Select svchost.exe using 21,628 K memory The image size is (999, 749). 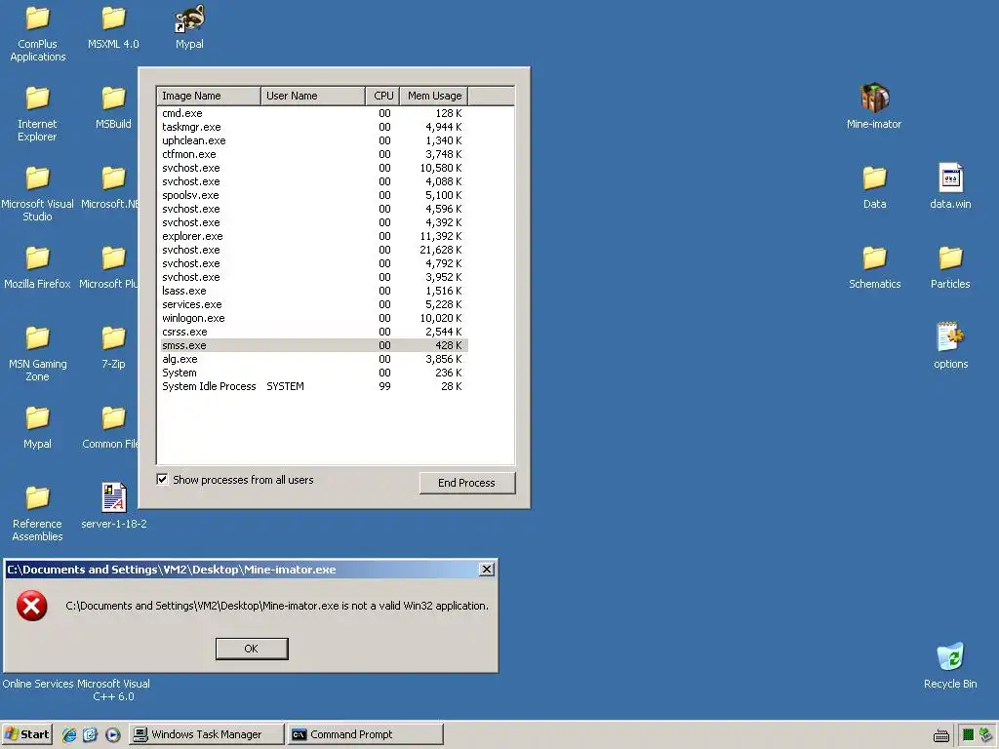(x=313, y=250)
